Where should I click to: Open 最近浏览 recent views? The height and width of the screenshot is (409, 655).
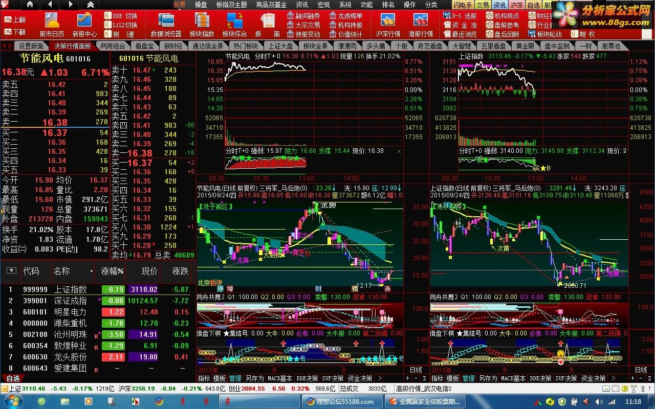point(460,34)
